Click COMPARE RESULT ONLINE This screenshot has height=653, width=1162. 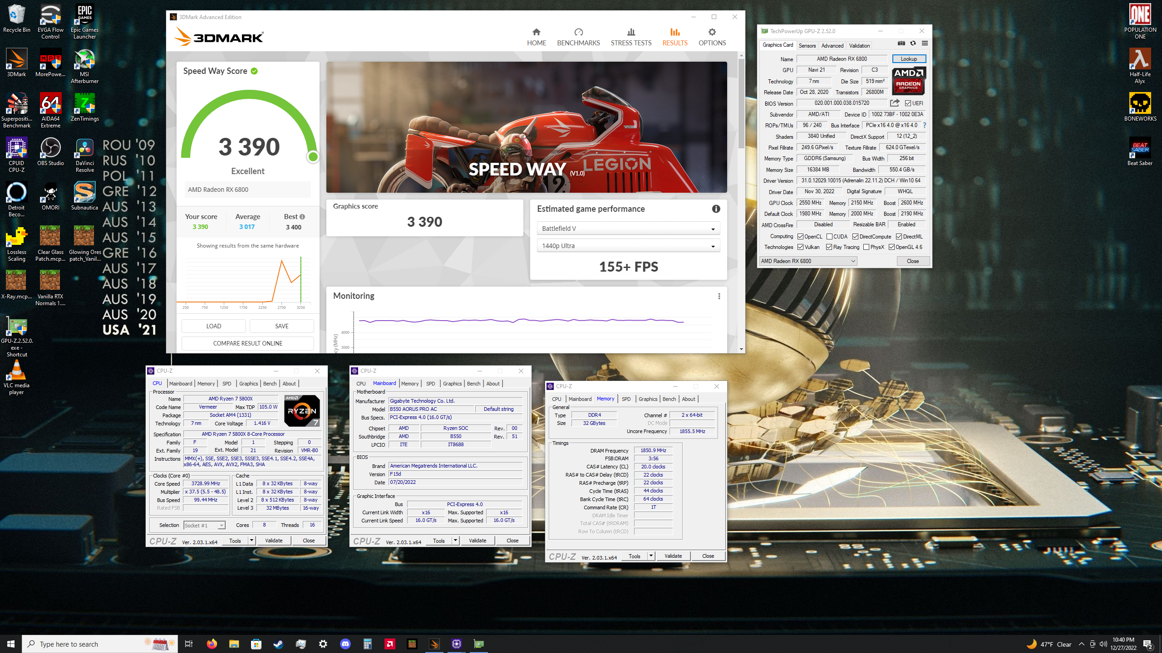pos(248,343)
